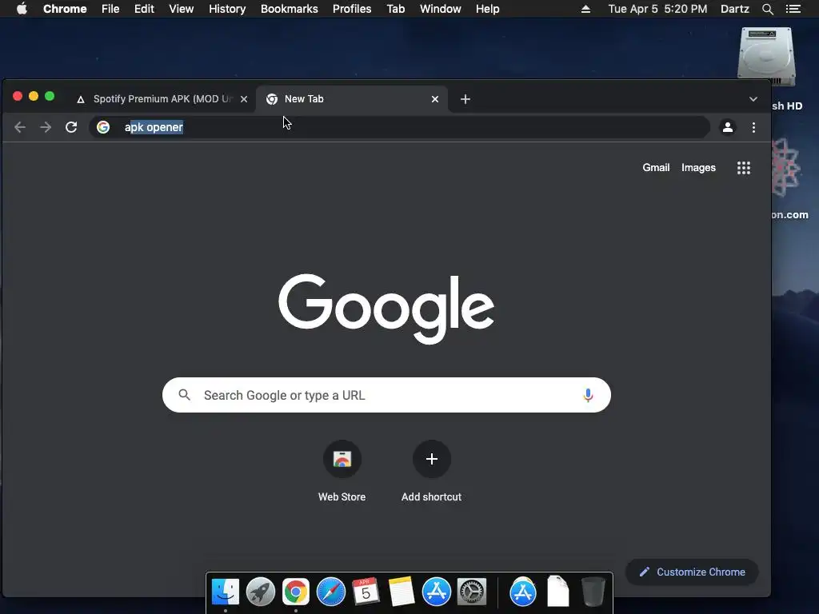819x614 pixels.
Task: Open the Profiles menu
Action: click(x=352, y=9)
